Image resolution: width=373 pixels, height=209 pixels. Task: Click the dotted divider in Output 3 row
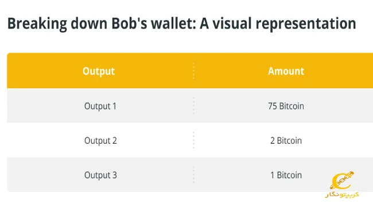pyautogui.click(x=193, y=175)
